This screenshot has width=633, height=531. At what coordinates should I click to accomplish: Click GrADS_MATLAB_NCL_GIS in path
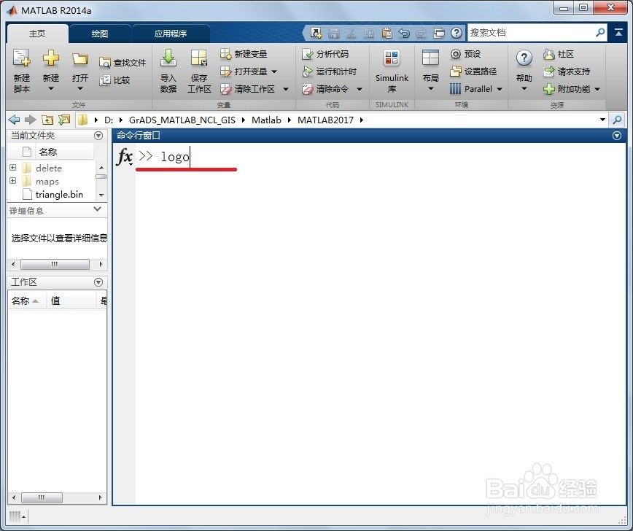click(x=182, y=120)
